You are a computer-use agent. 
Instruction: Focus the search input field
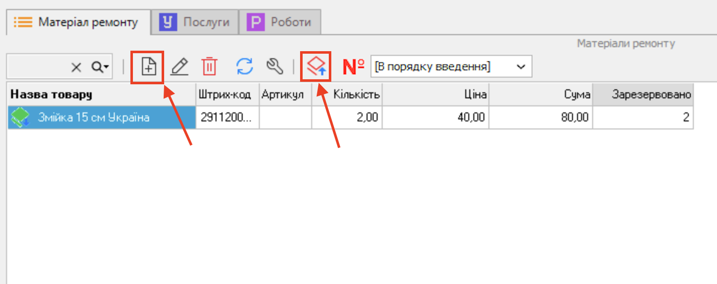tap(38, 67)
